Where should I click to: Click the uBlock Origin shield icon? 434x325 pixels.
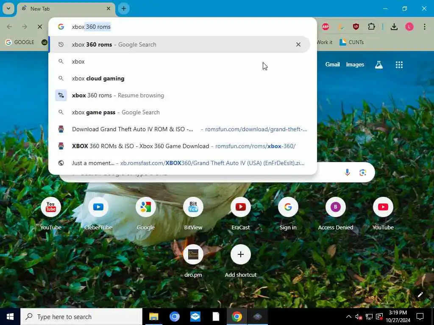(x=356, y=27)
